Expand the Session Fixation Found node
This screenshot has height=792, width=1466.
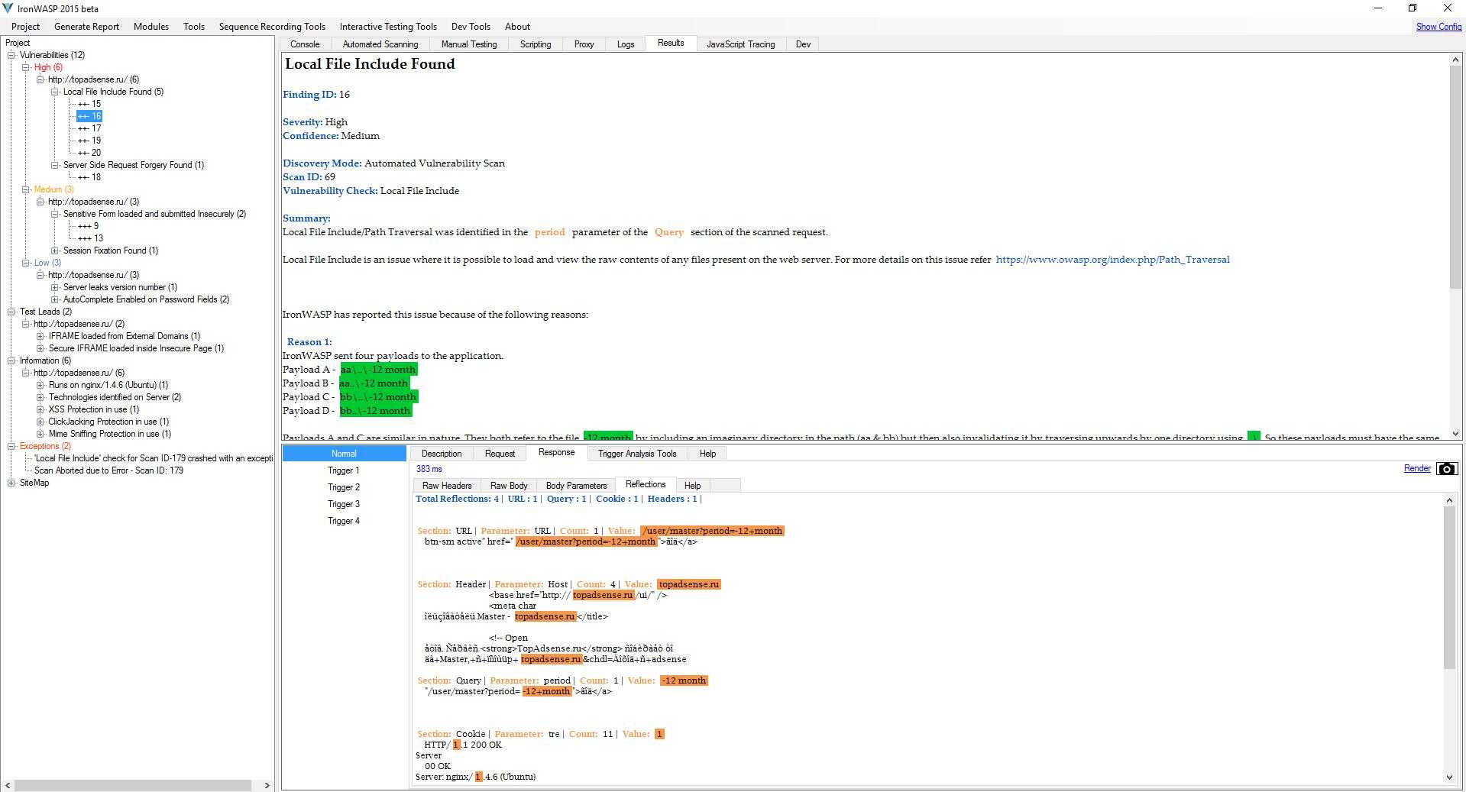[x=55, y=251]
